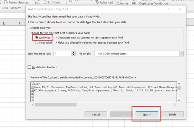
Task: Click the Start import at row field
Action: (63, 54)
